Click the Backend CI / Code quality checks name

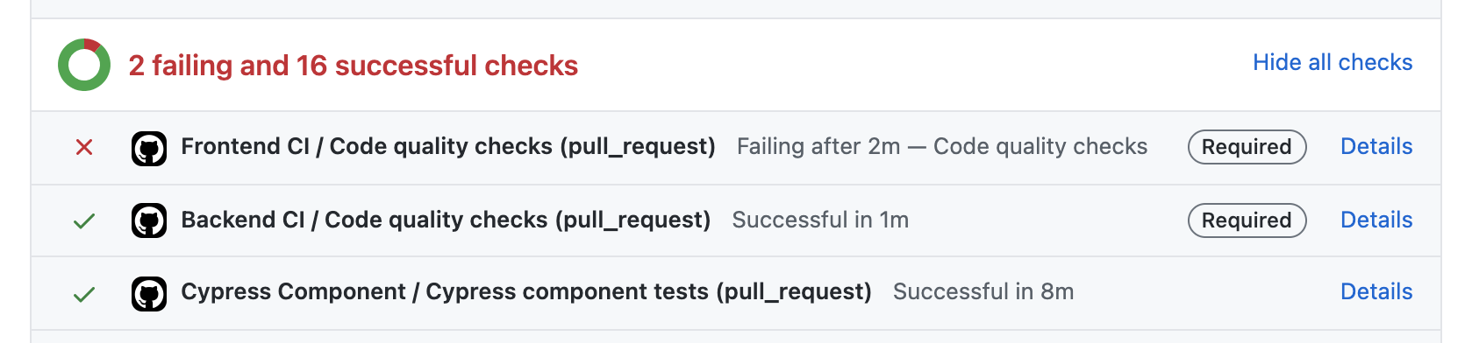[x=446, y=220]
